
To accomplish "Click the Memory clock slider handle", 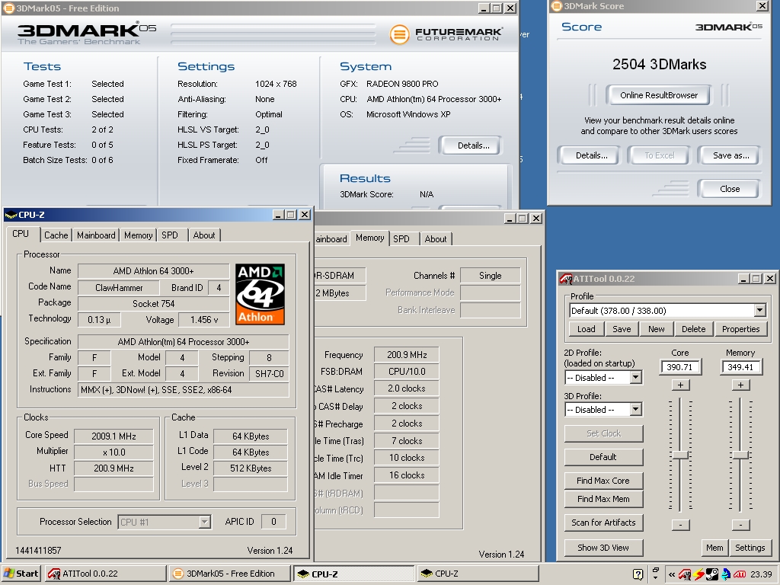I will (740, 455).
